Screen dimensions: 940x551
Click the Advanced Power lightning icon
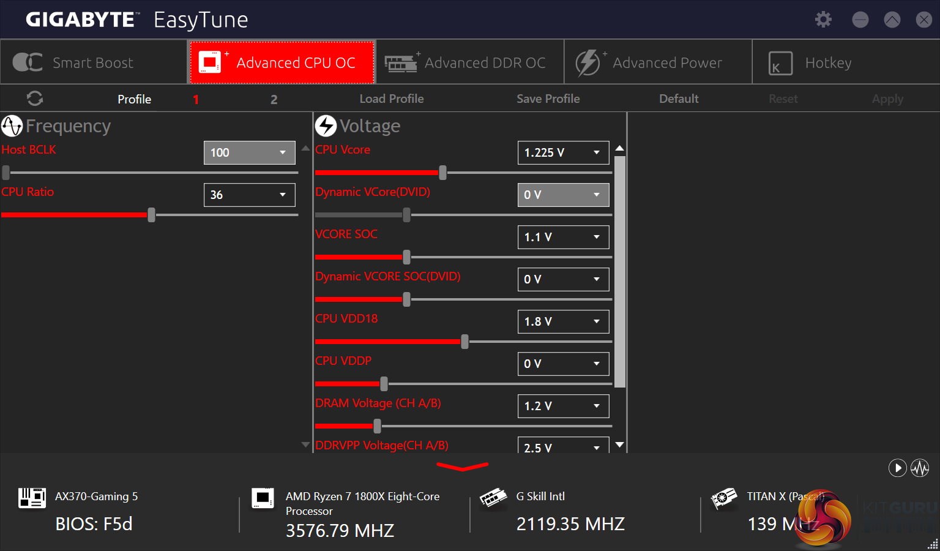(x=588, y=62)
